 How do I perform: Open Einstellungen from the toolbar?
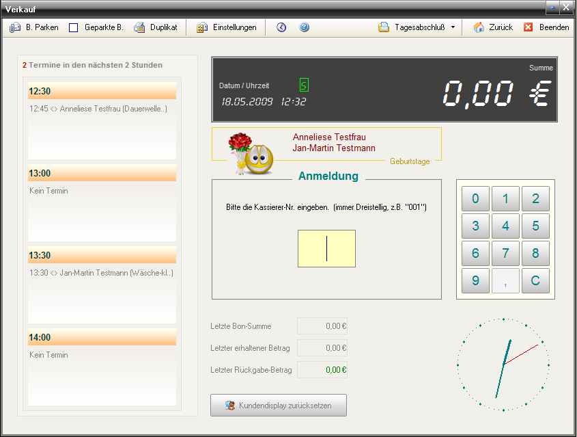click(226, 27)
